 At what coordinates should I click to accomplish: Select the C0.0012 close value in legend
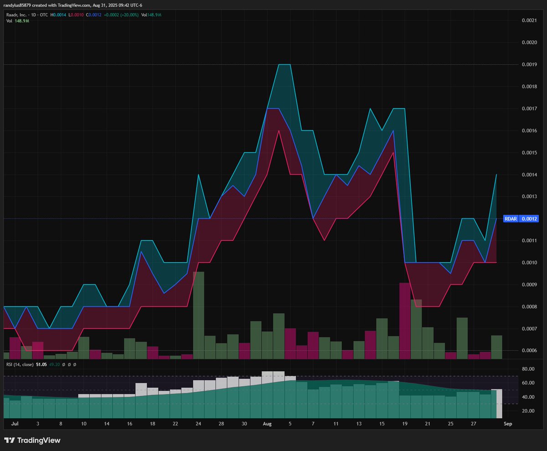point(93,15)
